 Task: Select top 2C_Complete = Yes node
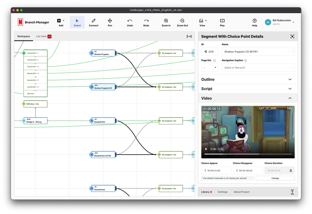171,53
